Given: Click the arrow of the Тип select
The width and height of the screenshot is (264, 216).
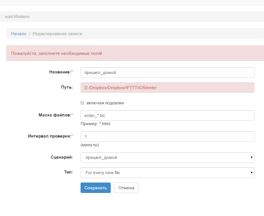Looking at the screenshot, I should pyautogui.click(x=251, y=173).
